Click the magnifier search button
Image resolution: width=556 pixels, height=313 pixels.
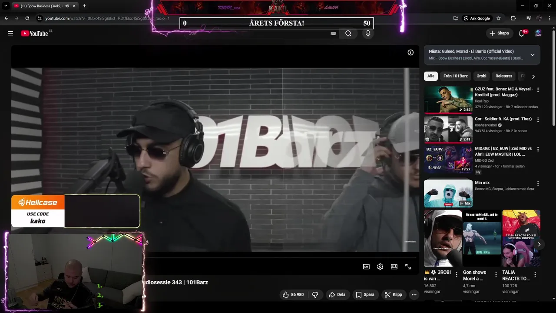click(348, 33)
